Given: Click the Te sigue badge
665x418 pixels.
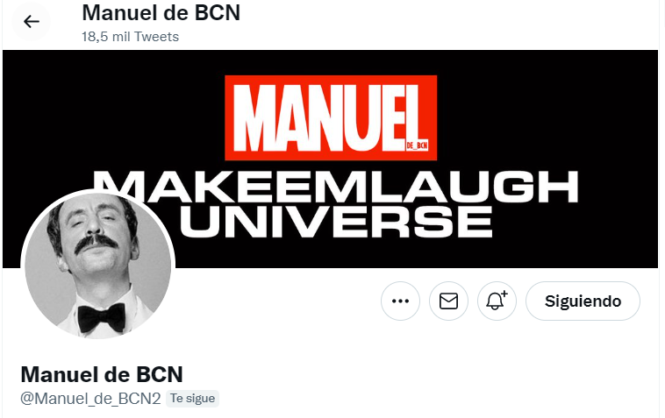Looking at the screenshot, I should [x=192, y=399].
